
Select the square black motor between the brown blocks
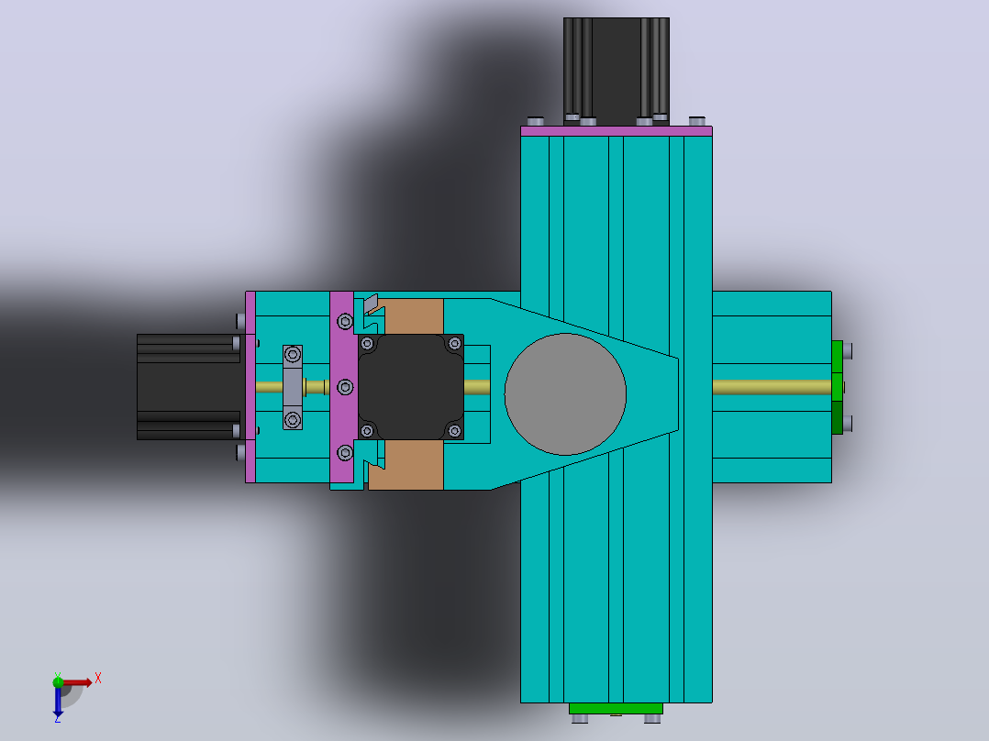coord(411,387)
